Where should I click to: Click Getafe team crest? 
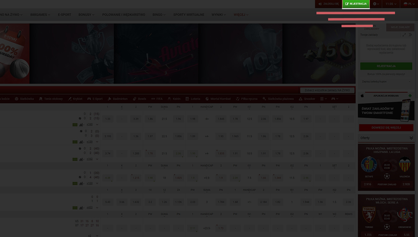369,164
